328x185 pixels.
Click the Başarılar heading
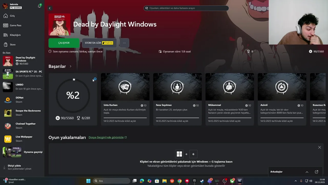[57, 66]
